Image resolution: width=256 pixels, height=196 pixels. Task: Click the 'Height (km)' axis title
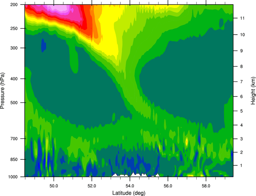click(x=253, y=90)
